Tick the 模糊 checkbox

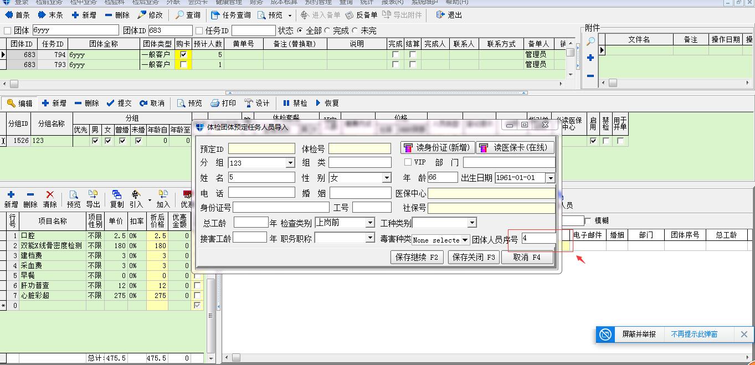pos(588,220)
